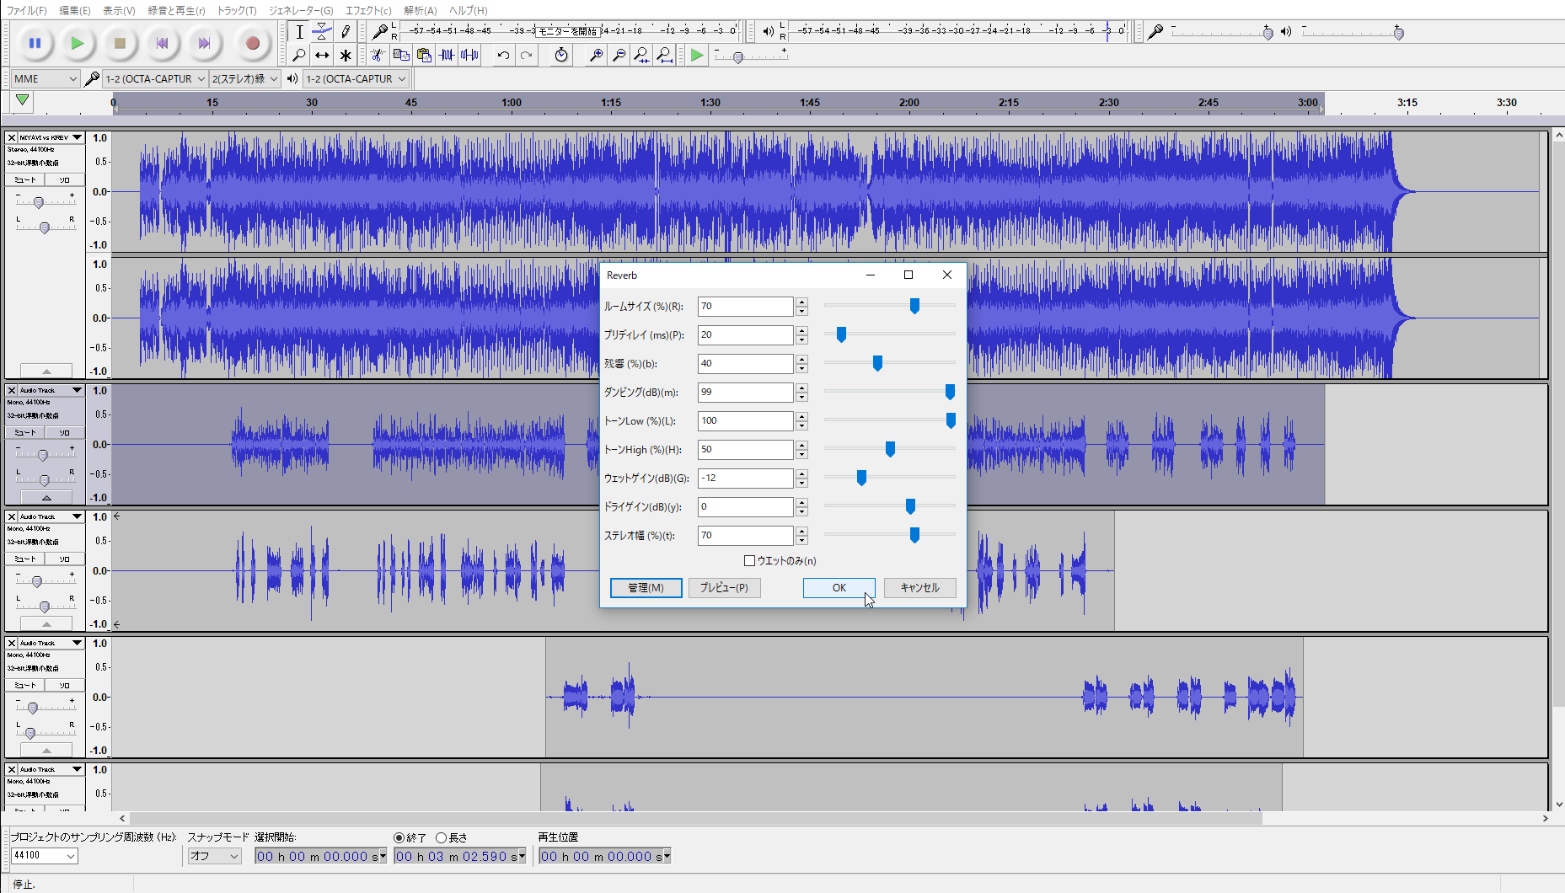
Task: Click the Cut scissors icon
Action: [x=378, y=56]
